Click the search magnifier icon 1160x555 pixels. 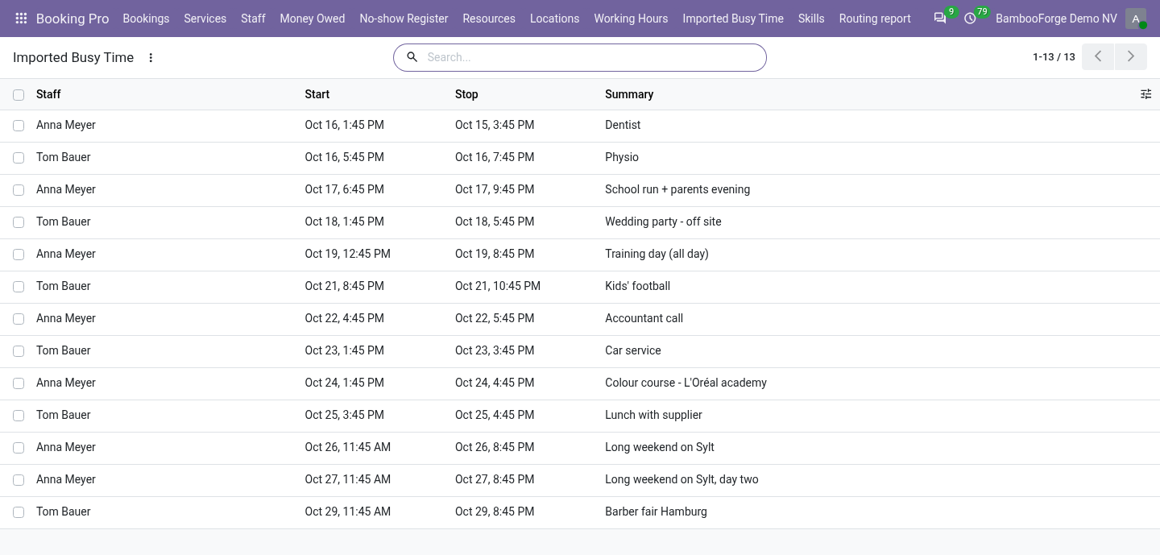[x=412, y=57]
